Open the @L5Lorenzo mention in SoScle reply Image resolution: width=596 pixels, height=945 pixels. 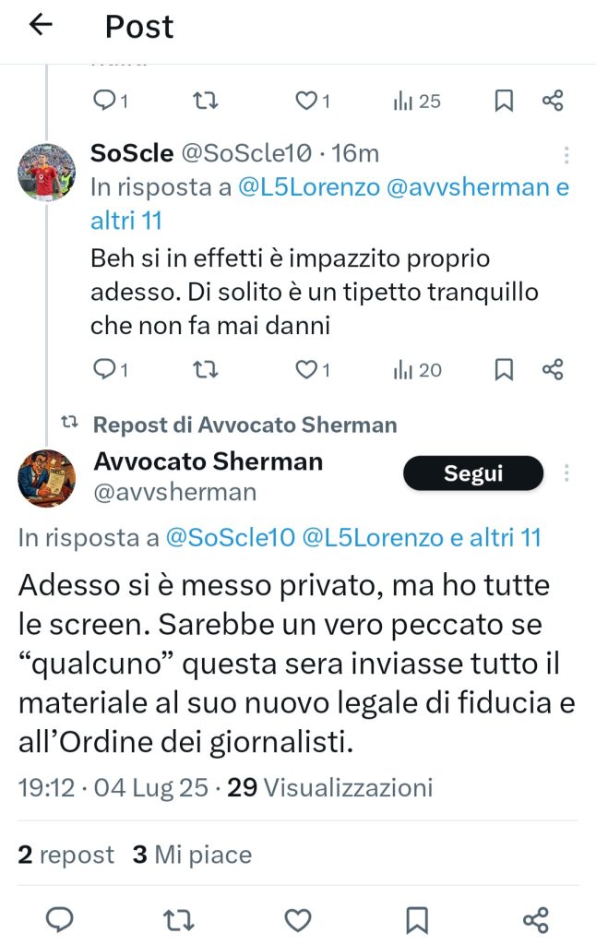pos(309,187)
